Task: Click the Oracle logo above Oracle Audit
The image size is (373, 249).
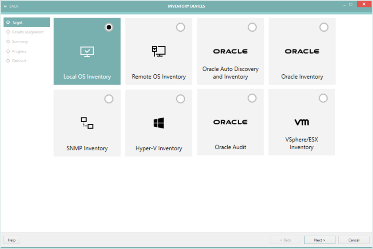Action: (230, 122)
